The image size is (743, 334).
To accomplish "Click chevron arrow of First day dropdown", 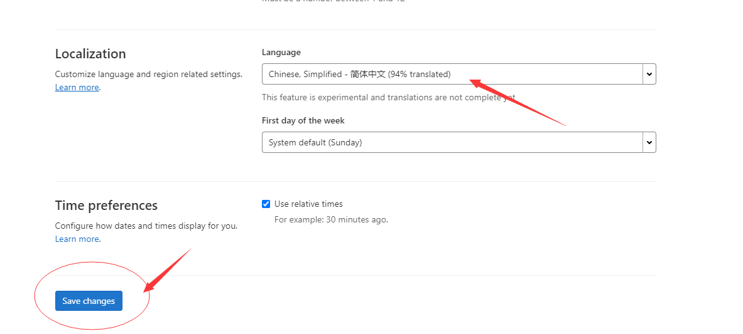I will pos(649,142).
